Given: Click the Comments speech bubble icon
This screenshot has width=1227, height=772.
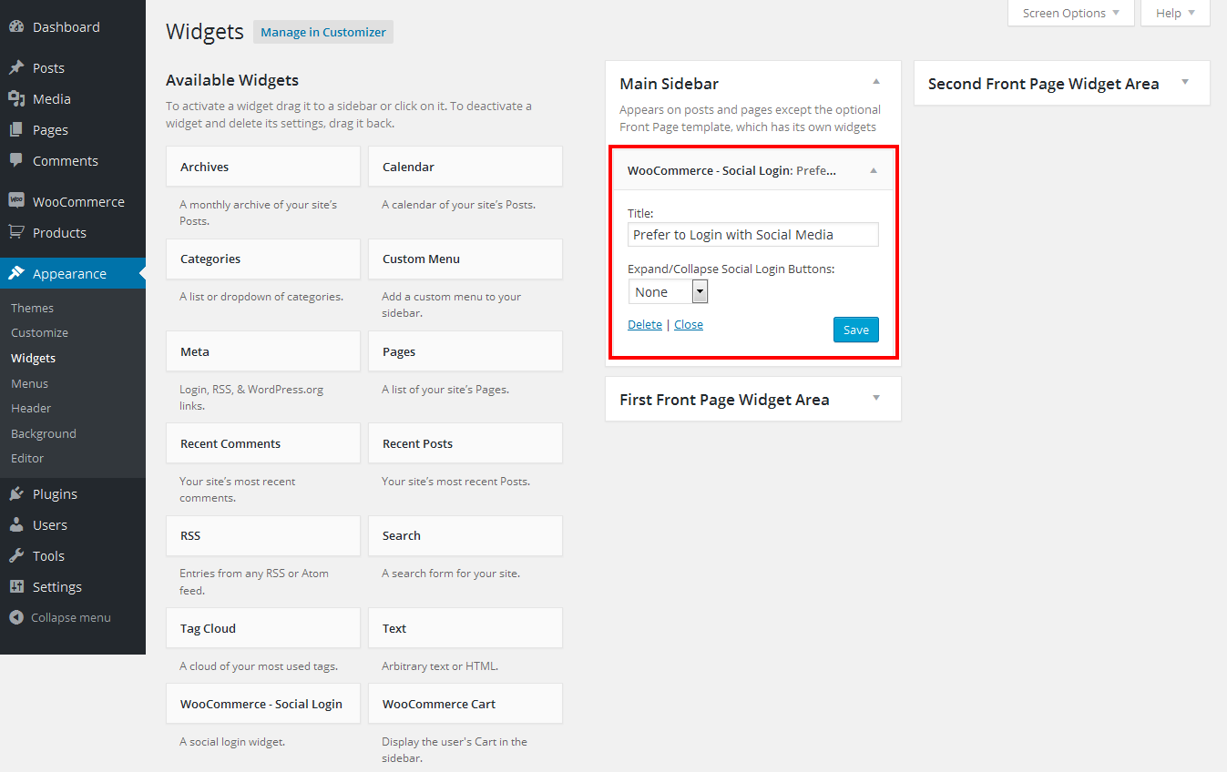Looking at the screenshot, I should point(16,160).
